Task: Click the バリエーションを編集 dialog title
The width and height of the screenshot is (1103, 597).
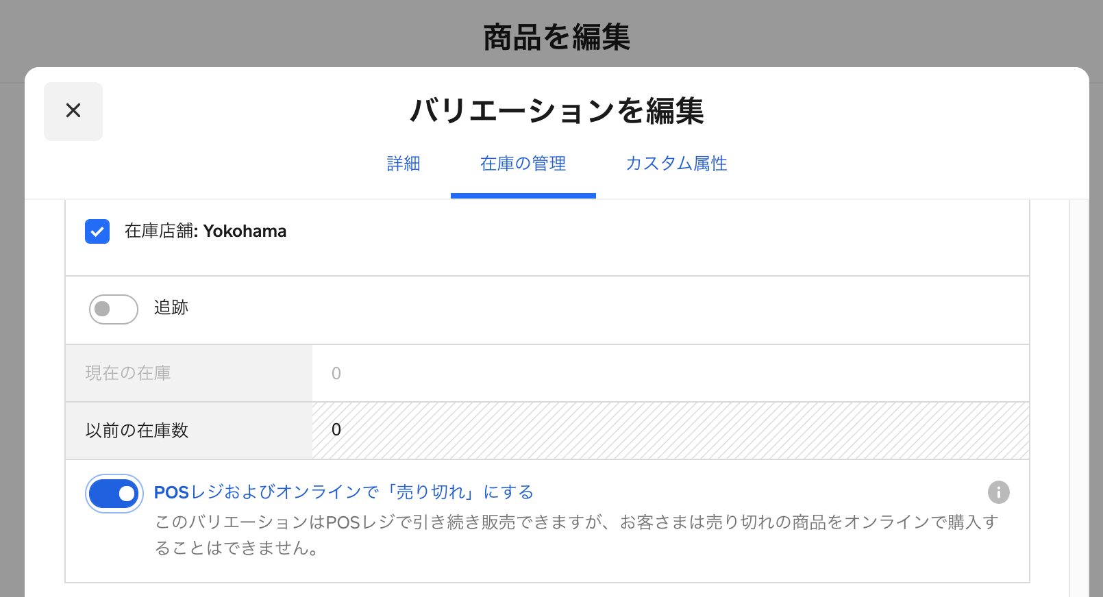Action: tap(556, 111)
